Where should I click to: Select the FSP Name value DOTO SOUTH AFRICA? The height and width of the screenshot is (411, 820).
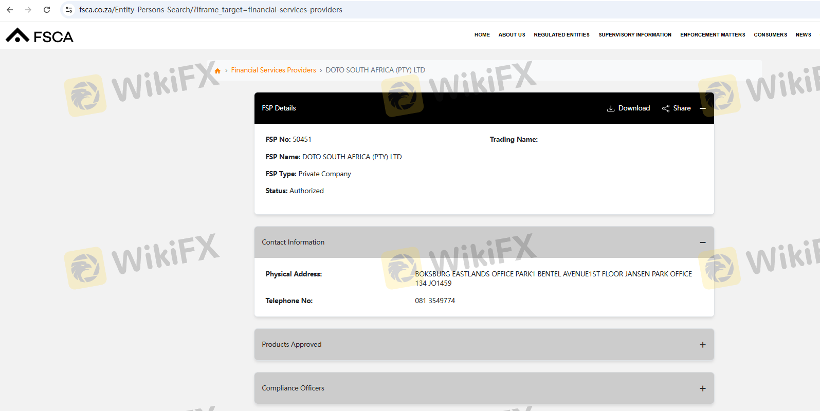pos(352,157)
